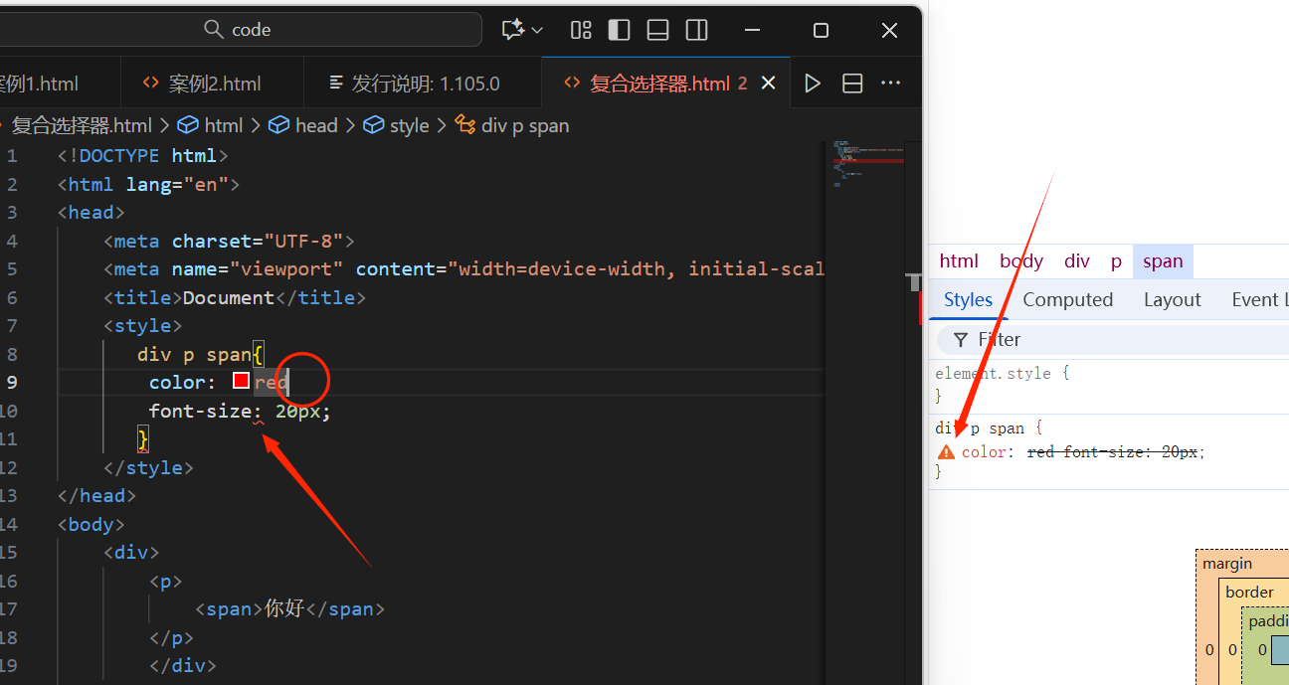Click the Document title text on line 6
The image size is (1289, 685).
229,297
